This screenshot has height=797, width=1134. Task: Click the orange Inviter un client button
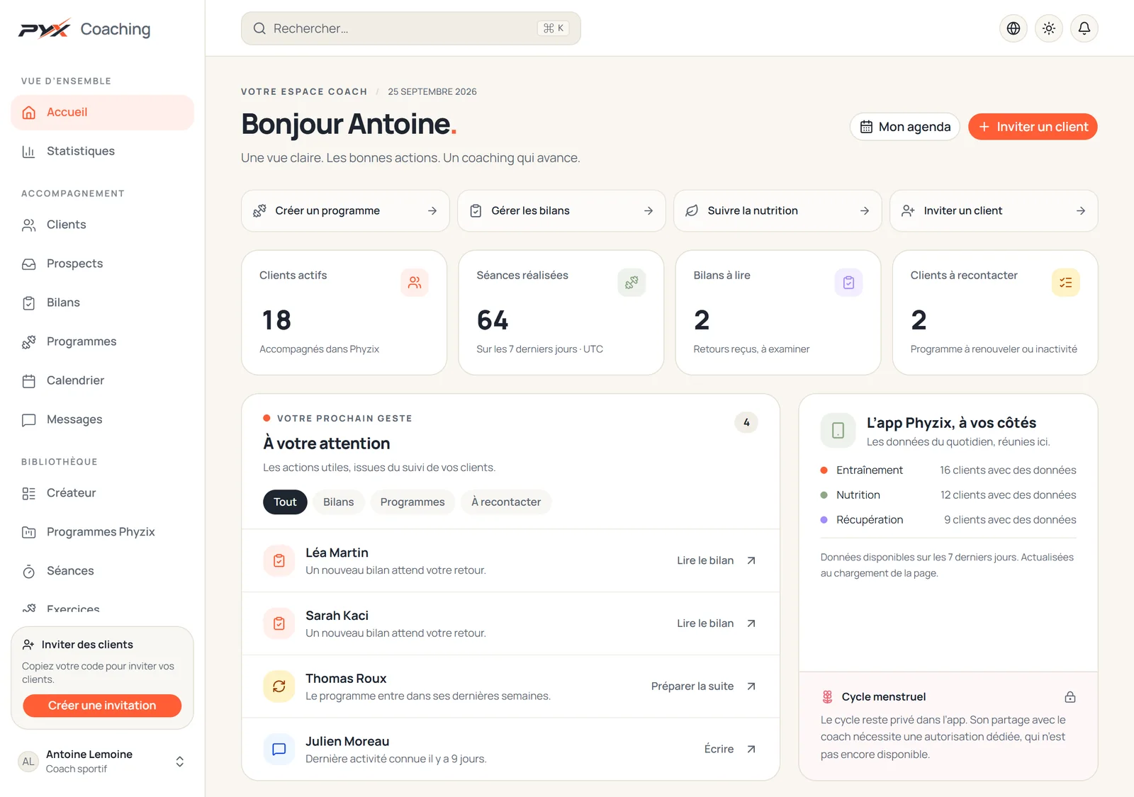1033,127
